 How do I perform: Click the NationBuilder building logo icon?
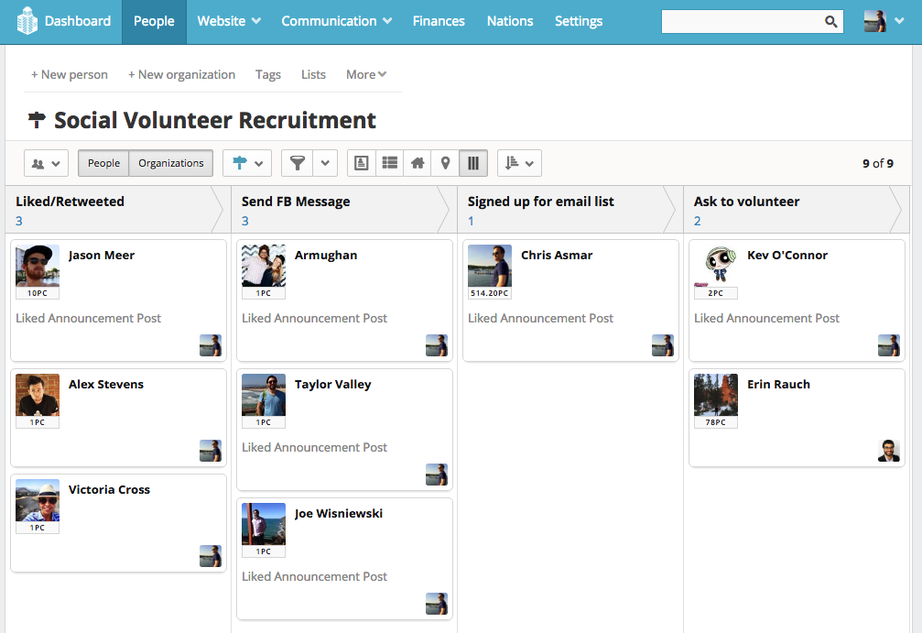click(x=27, y=20)
